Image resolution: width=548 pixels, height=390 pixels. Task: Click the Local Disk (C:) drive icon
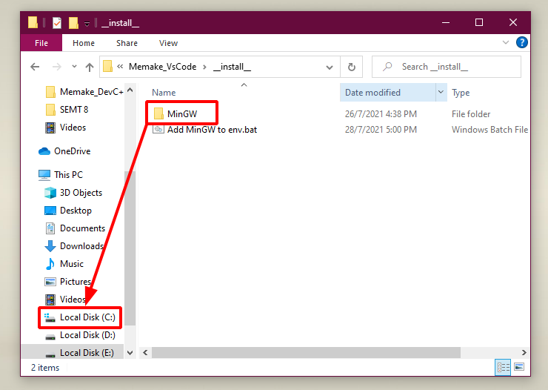50,317
